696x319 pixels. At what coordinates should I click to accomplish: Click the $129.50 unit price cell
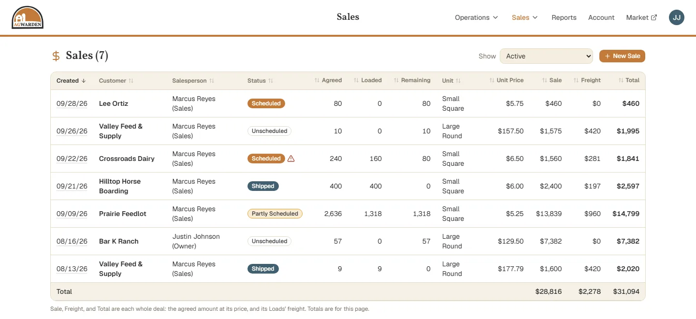click(x=511, y=241)
